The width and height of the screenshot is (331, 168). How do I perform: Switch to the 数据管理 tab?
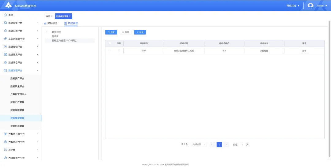click(x=71, y=23)
